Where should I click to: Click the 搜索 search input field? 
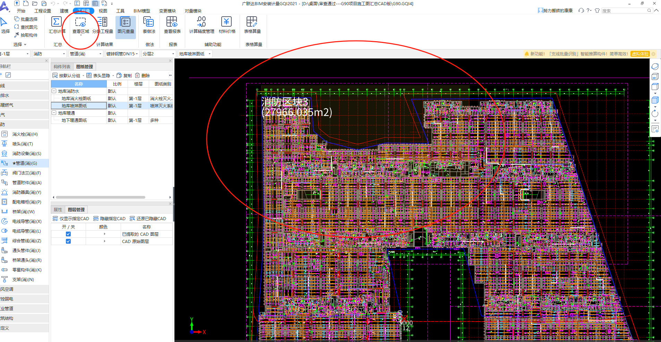click(626, 11)
